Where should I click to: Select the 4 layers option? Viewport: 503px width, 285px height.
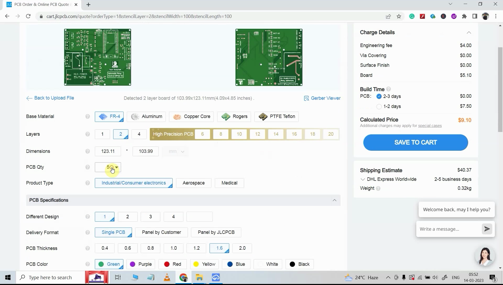pos(139,134)
